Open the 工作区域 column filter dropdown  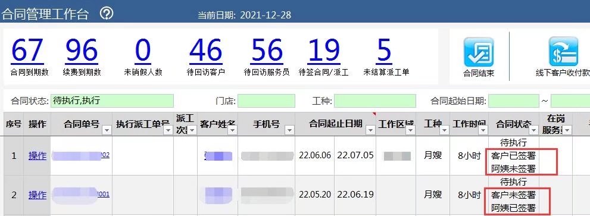[x=411, y=130]
